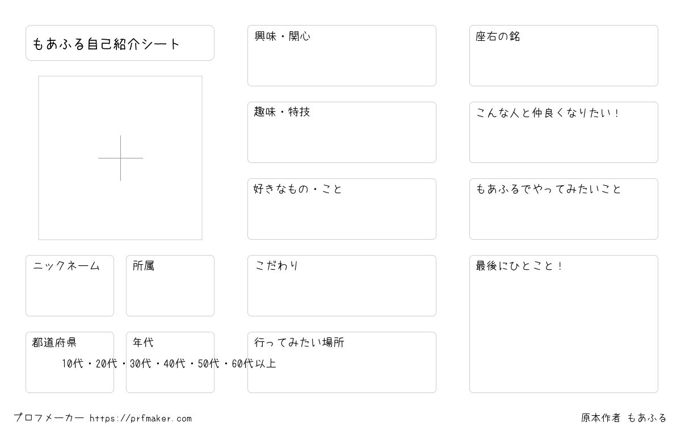Click the 原本作者 もあふる credit text
This screenshot has width=681, height=426.
[624, 418]
